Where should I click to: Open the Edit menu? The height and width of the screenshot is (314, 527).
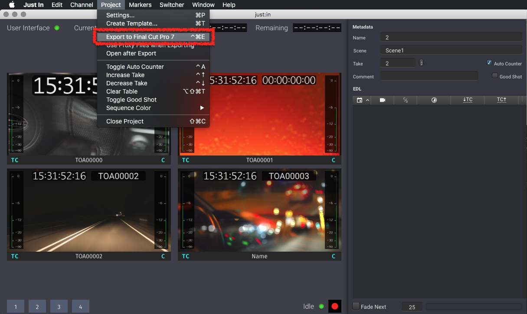coord(57,5)
